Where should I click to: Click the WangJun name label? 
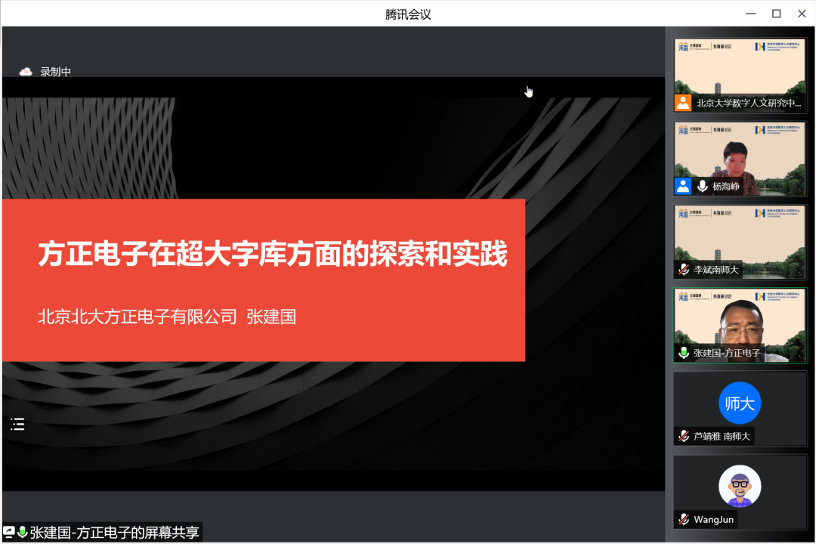(x=713, y=520)
